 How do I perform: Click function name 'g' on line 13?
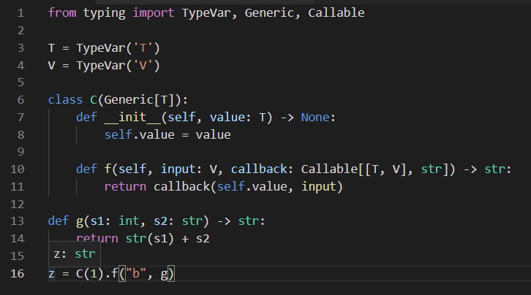point(80,221)
